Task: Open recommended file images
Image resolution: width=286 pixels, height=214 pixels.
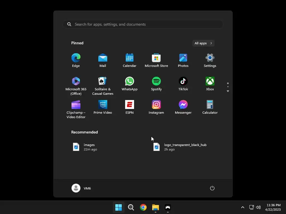Action: point(85,147)
